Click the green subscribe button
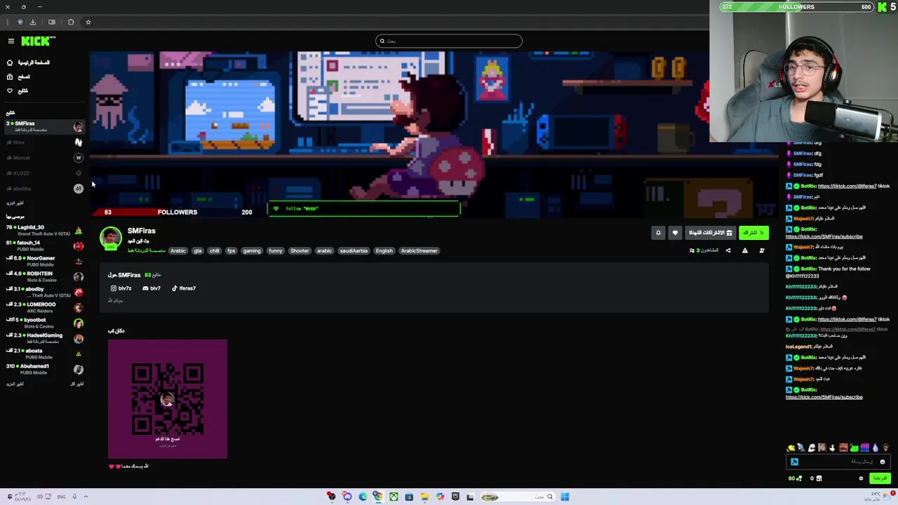This screenshot has height=505, width=898. point(753,233)
